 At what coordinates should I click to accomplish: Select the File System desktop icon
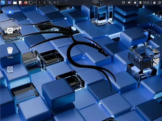click(x=10, y=31)
